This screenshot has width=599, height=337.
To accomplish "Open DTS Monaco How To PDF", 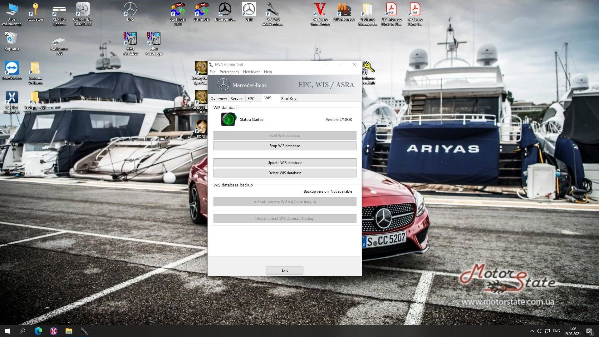I will [x=391, y=14].
